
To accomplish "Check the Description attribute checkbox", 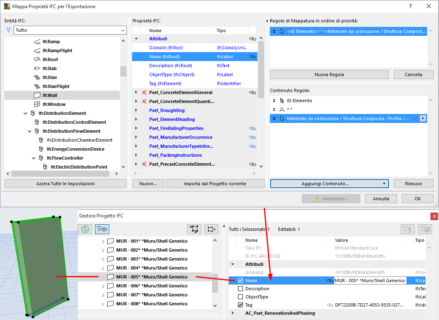I will coord(240,289).
